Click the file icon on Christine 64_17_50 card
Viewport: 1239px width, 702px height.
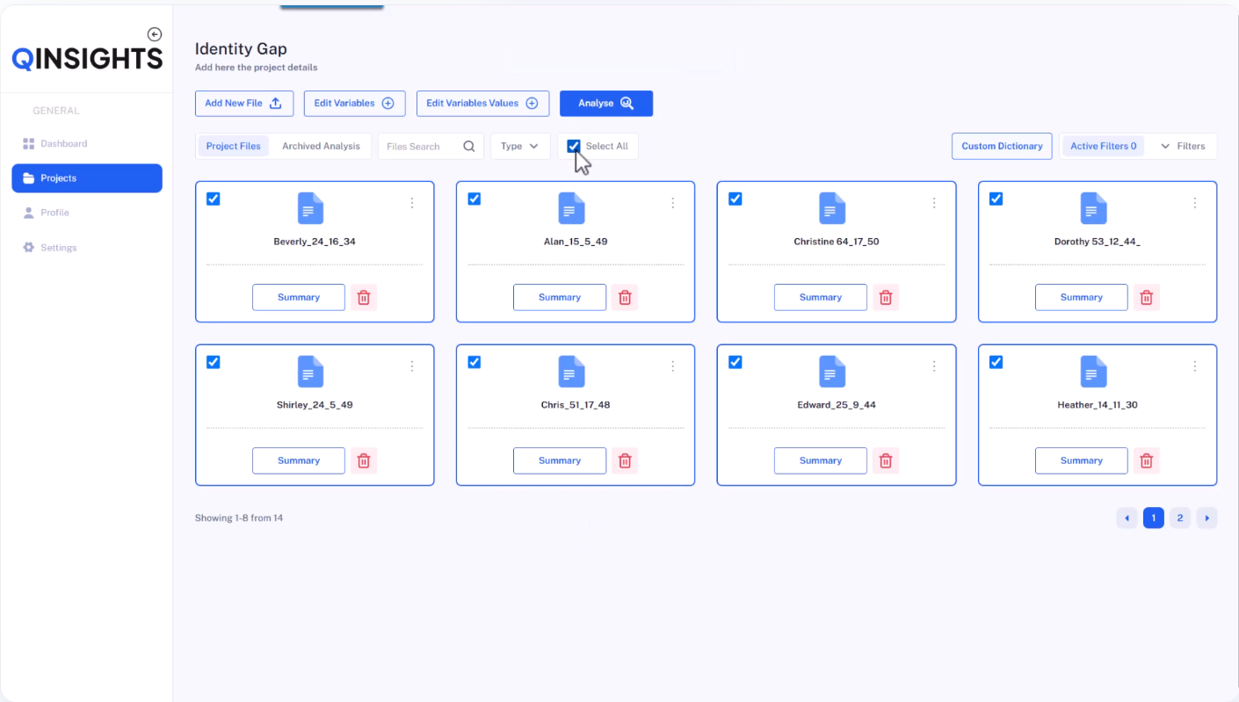coord(831,208)
